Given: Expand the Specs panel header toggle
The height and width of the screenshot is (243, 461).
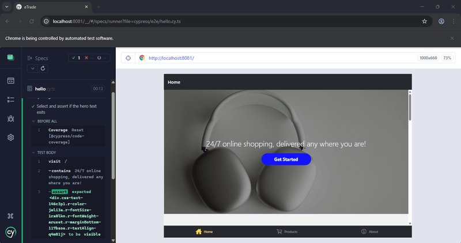Looking at the screenshot, I should 29,58.
